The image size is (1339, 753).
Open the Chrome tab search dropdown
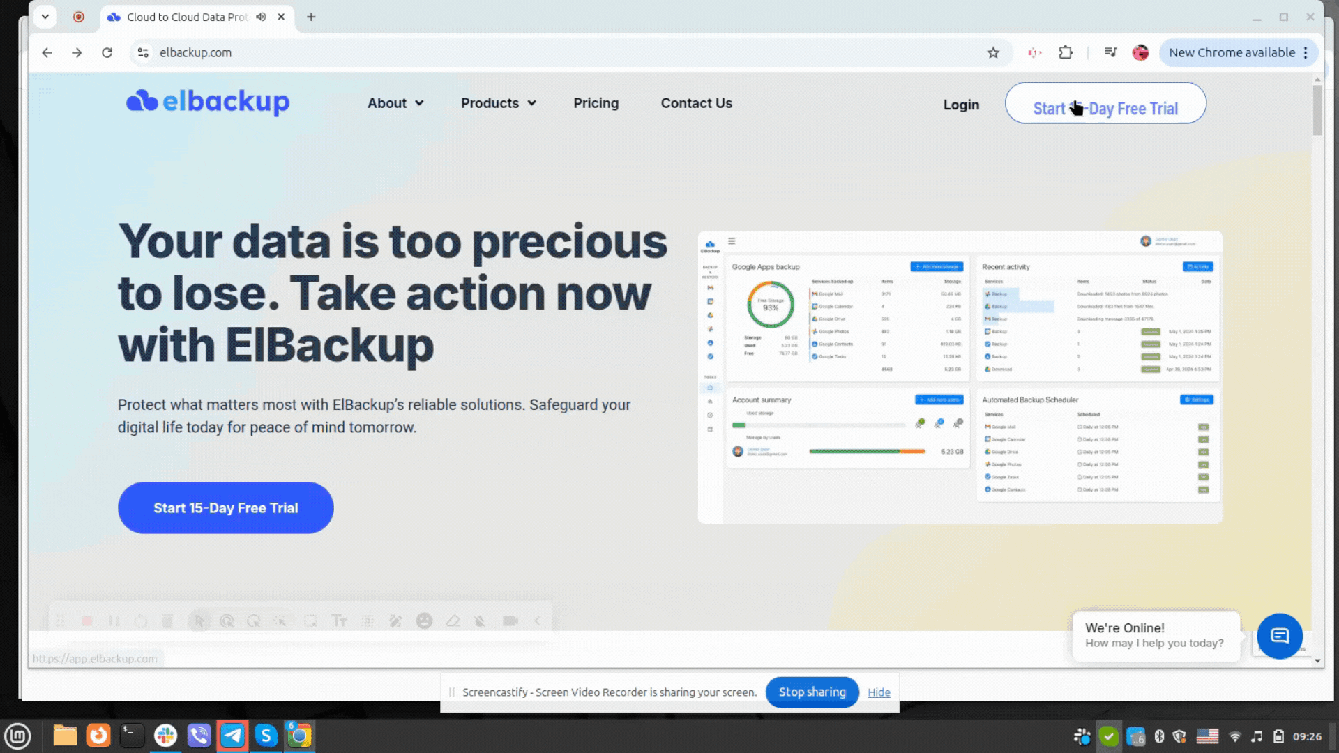(45, 17)
